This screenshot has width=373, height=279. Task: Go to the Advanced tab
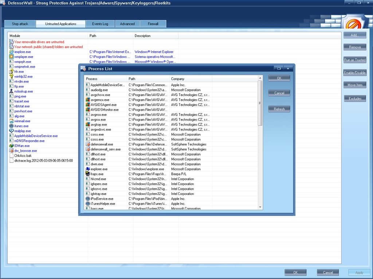[127, 24]
